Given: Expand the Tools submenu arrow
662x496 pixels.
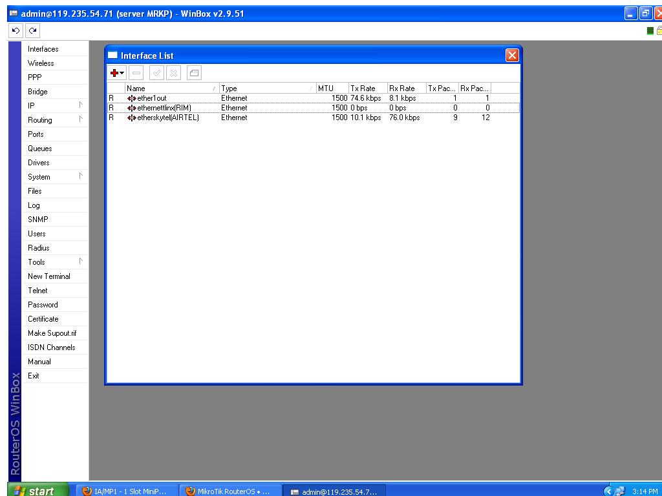Looking at the screenshot, I should point(81,262).
